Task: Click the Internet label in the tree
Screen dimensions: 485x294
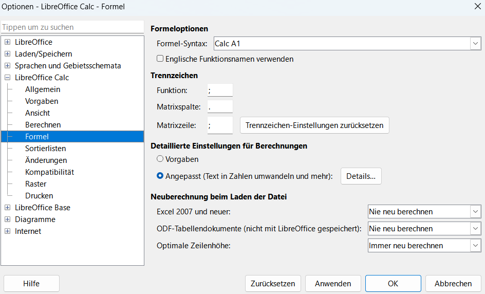Action: (28, 231)
